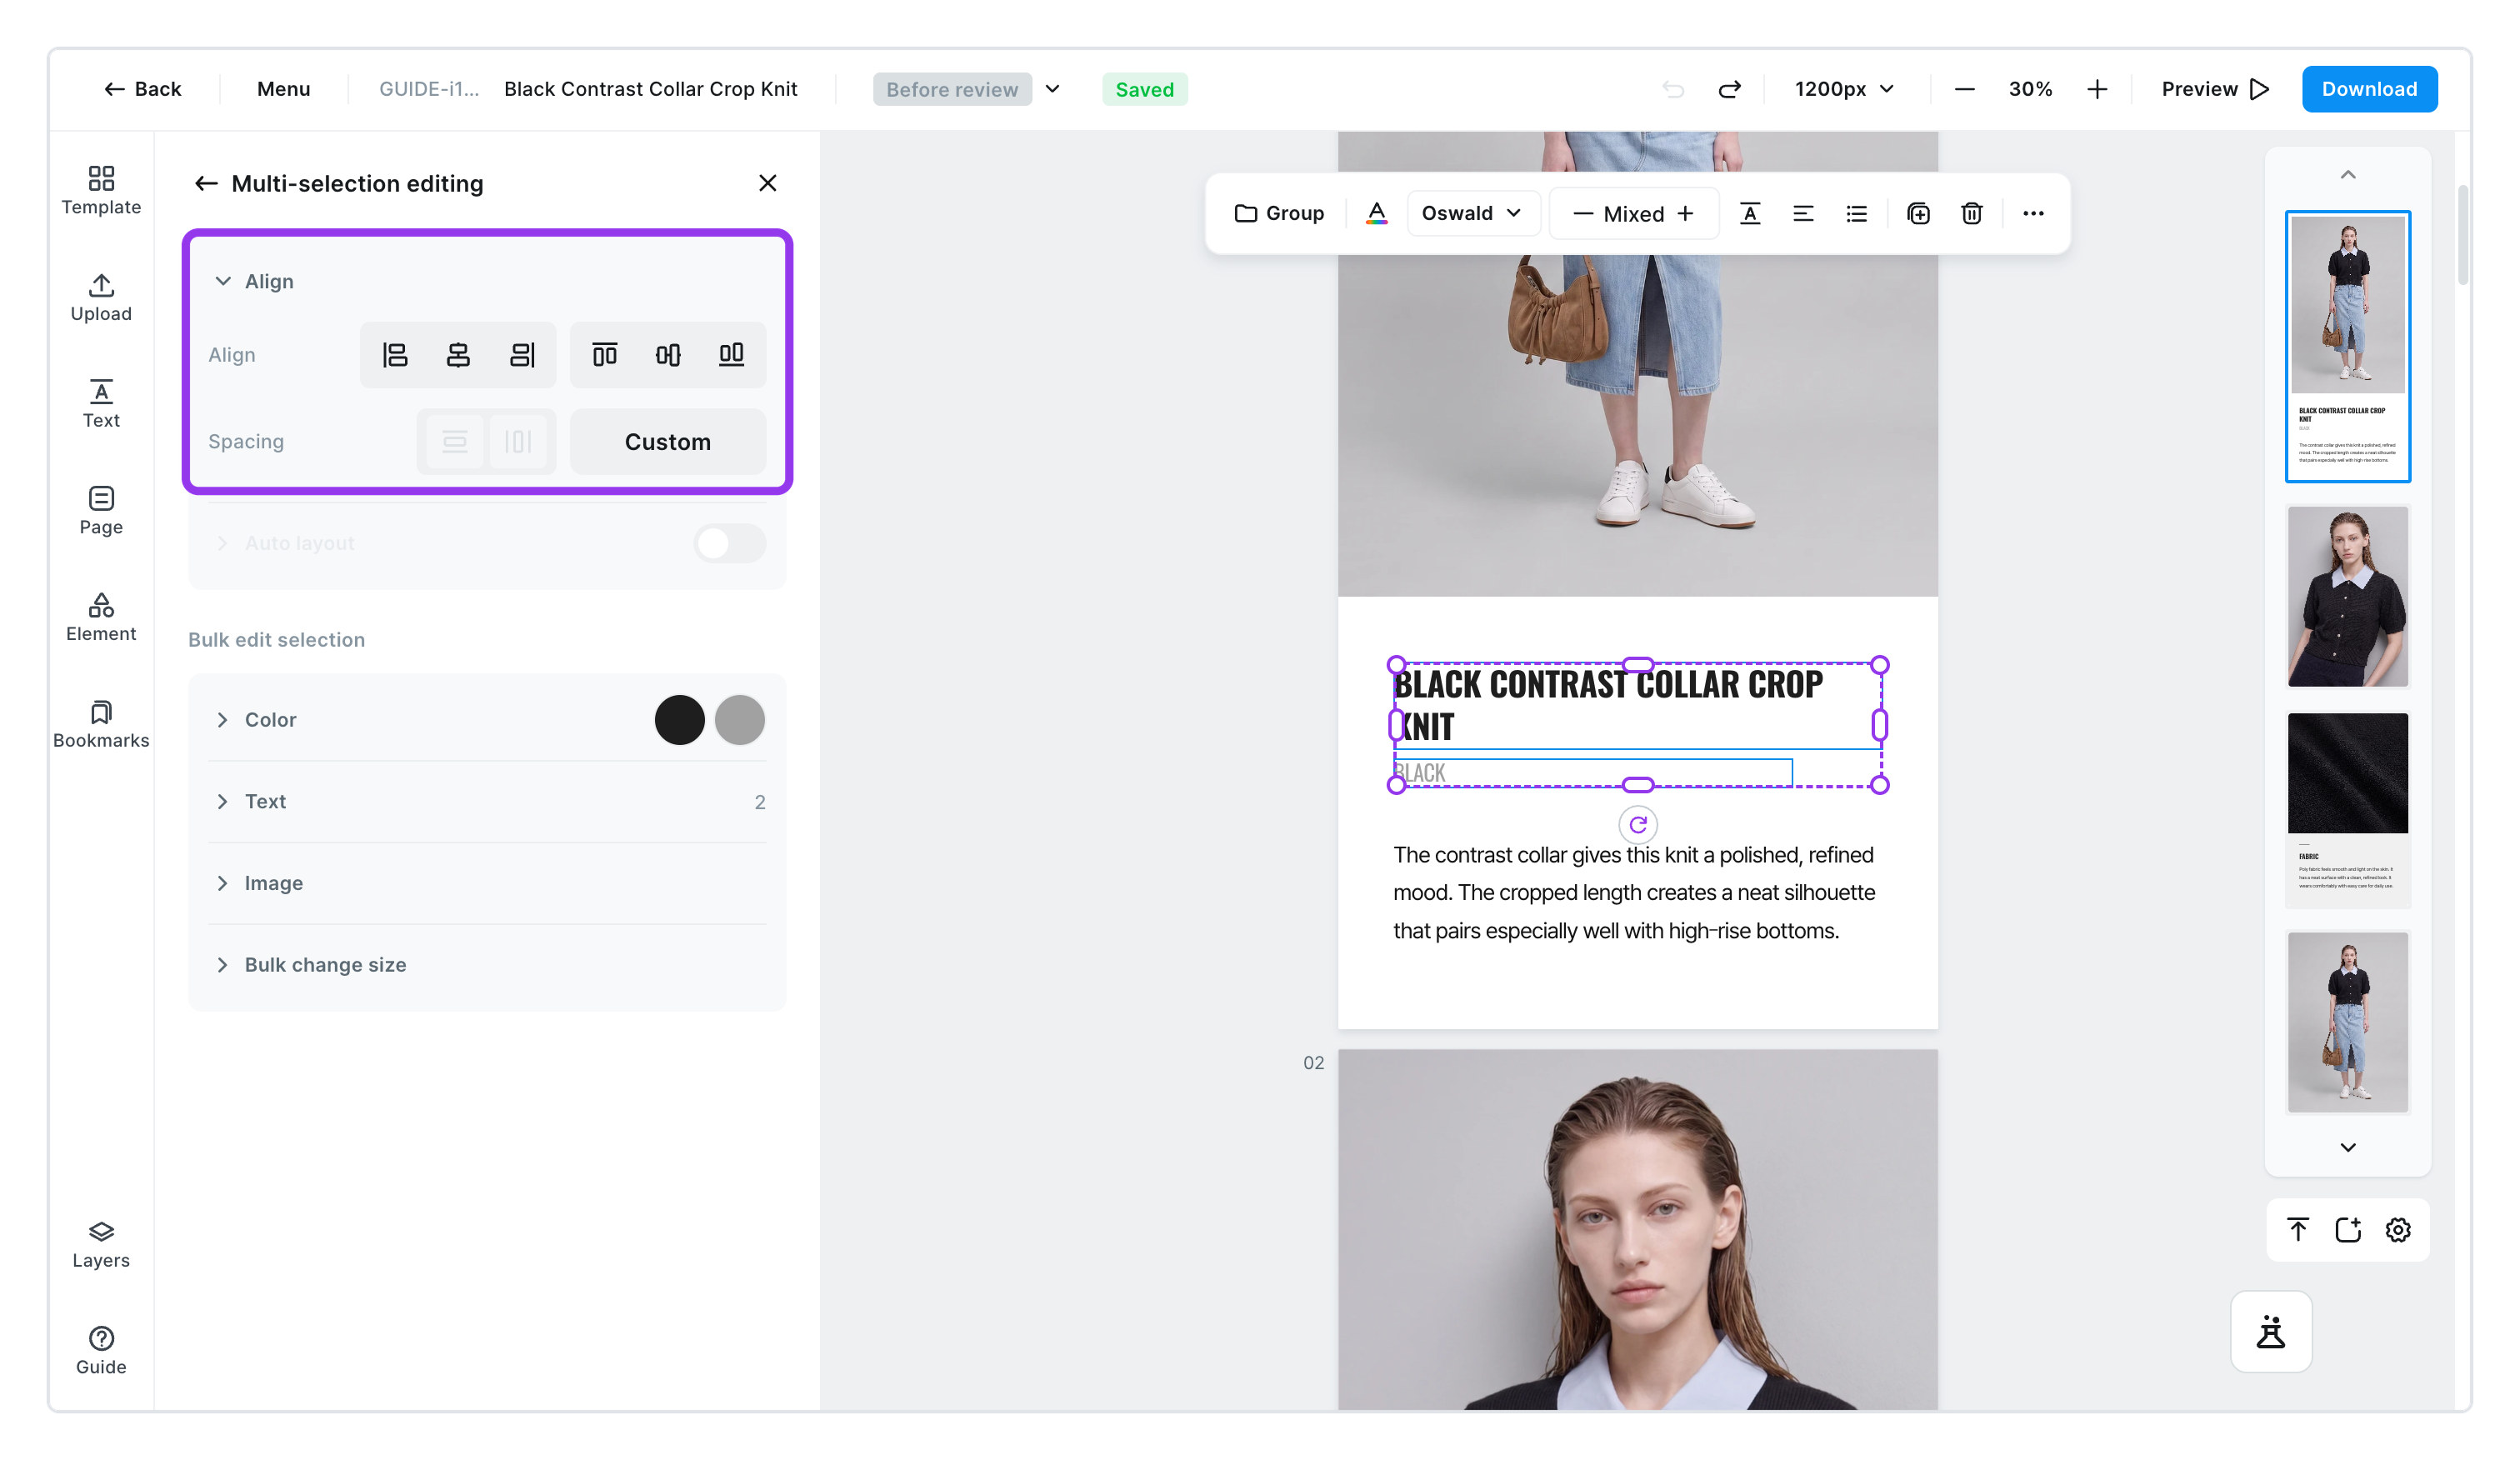Apply horizontal spacing distribution
Viewport: 2520px width, 1460px height.
point(518,442)
